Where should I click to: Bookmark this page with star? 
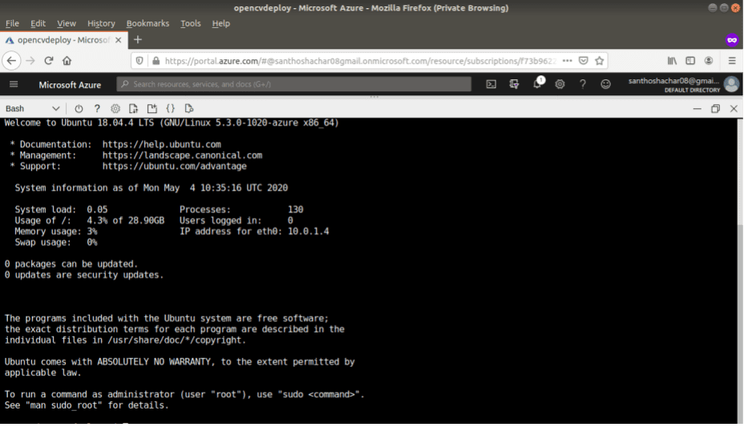coord(599,61)
